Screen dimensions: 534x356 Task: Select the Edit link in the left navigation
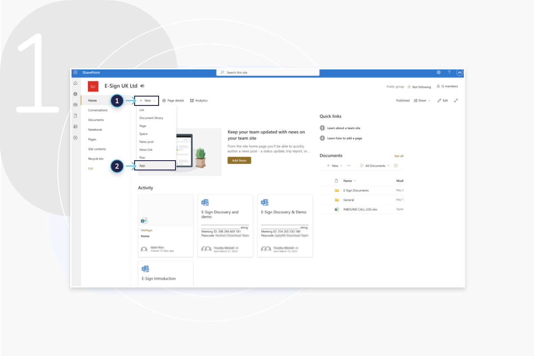point(91,169)
